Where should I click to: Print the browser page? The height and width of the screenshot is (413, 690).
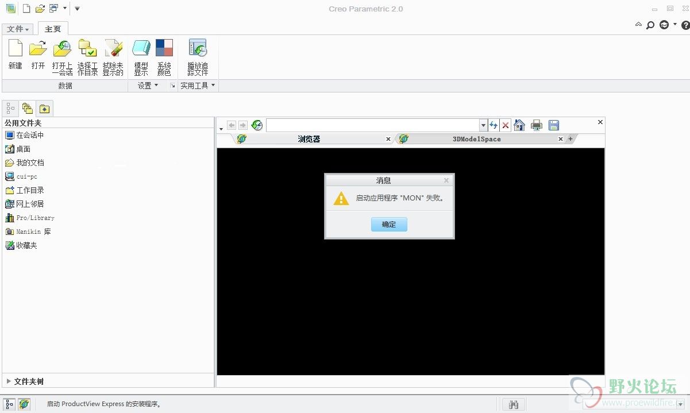pos(537,125)
